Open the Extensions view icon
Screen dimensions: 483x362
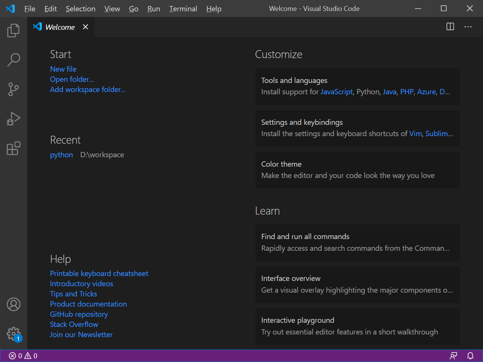click(x=14, y=148)
